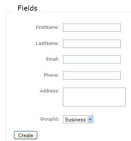Select the Phone text input box
This screenshot has height=141, width=131.
(x=92, y=76)
